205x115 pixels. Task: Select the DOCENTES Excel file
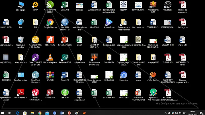click(x=6, y=76)
